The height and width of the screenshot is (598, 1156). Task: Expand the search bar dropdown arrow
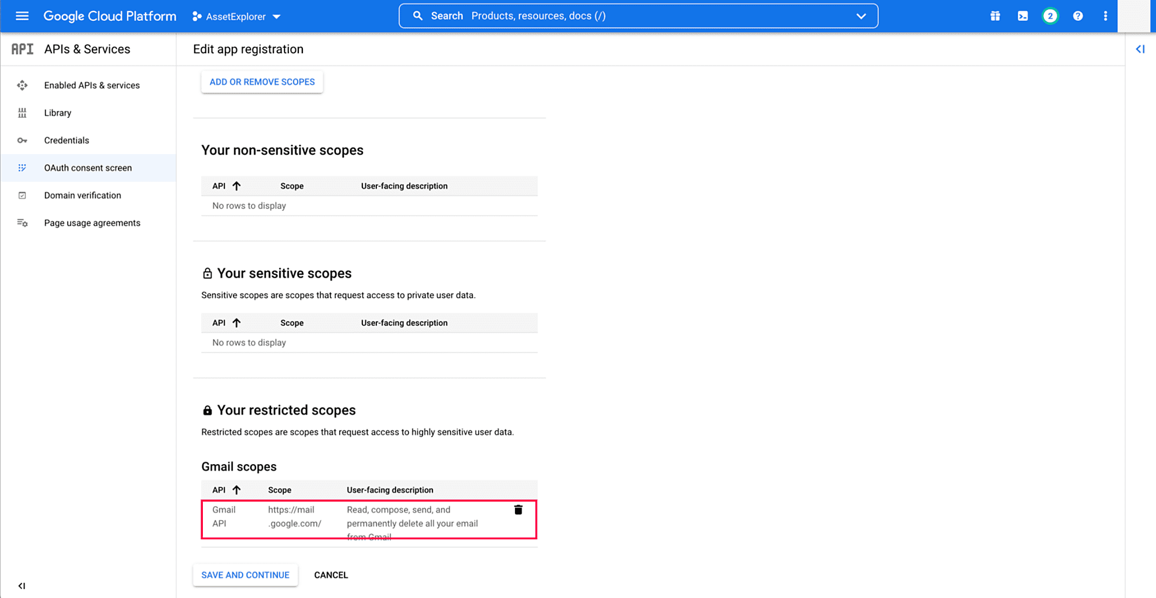(x=861, y=16)
